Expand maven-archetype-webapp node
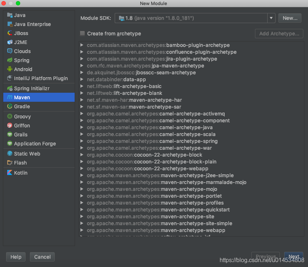The width and height of the screenshot is (308, 267). 82,230
